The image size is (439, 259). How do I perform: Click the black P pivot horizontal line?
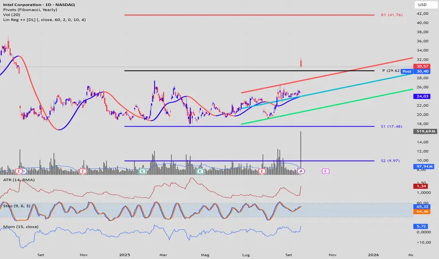[249, 71]
